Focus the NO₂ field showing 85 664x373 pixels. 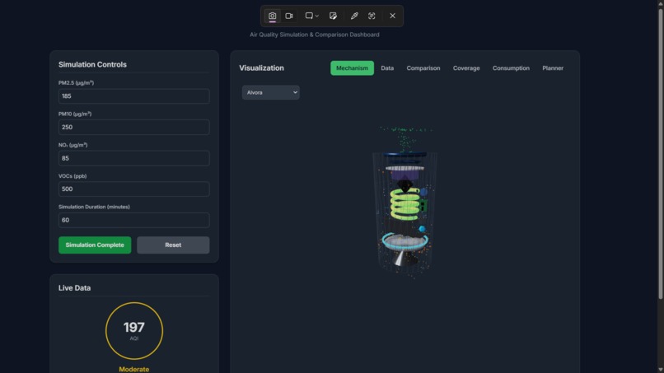coord(133,158)
